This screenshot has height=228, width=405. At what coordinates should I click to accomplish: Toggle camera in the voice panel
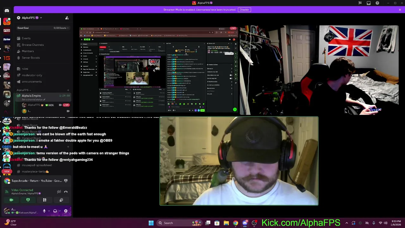[11, 200]
